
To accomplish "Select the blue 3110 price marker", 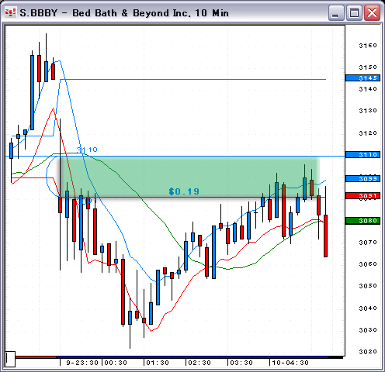I will (362, 155).
